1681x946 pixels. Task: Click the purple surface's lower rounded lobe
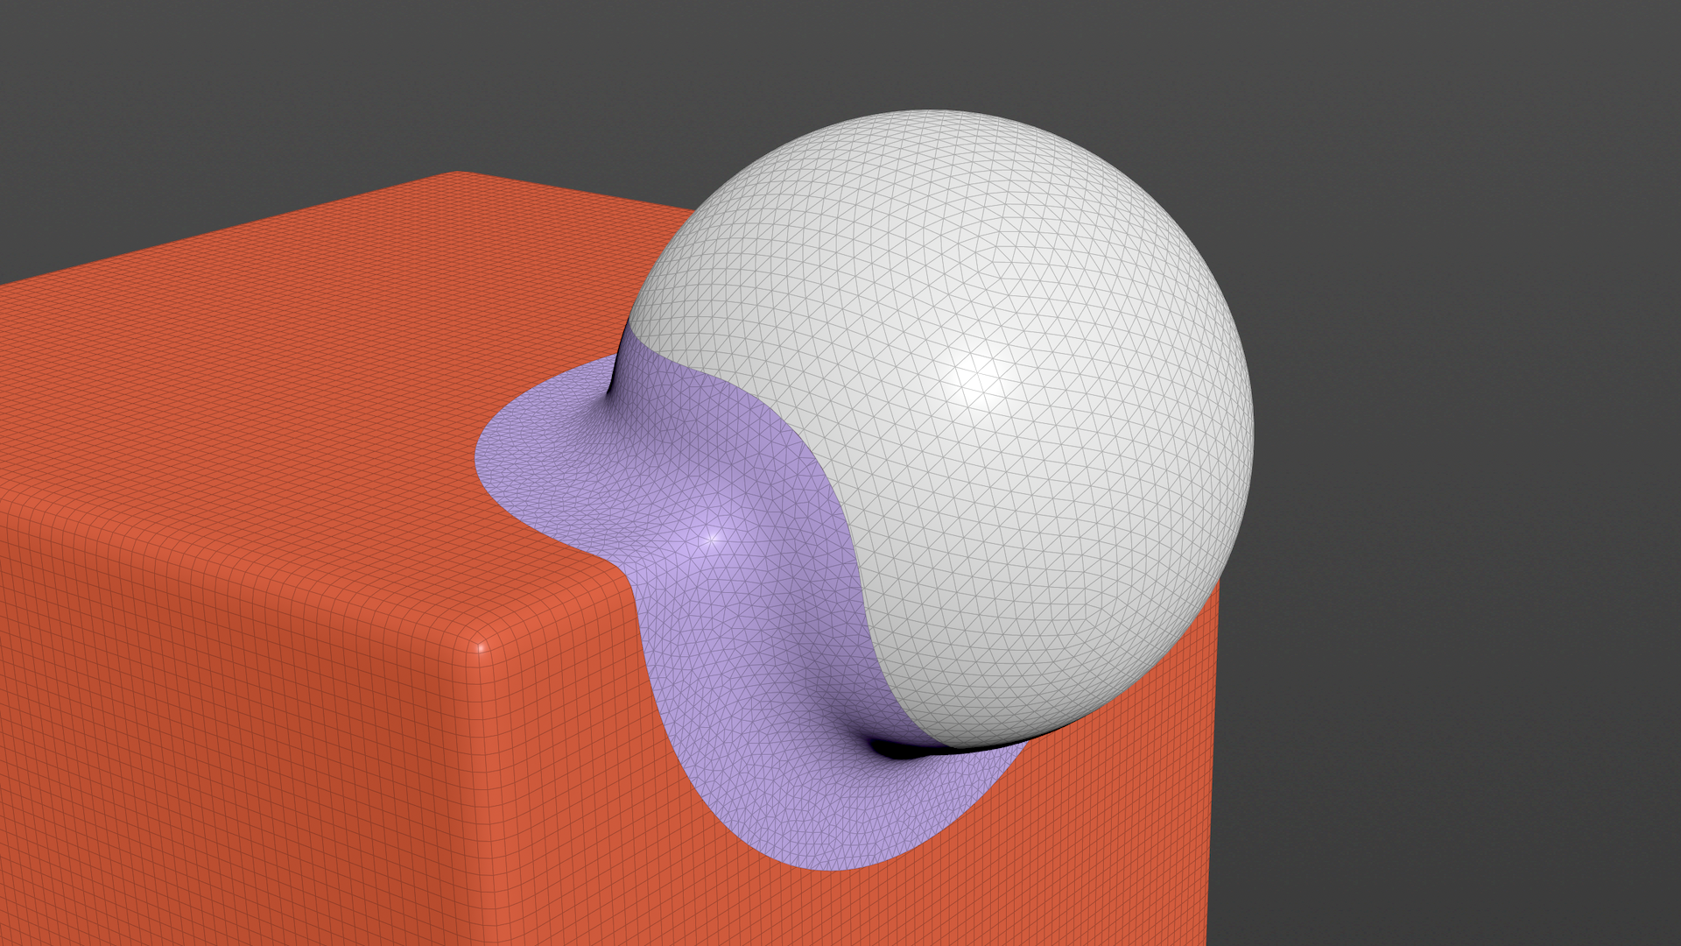pos(823,832)
